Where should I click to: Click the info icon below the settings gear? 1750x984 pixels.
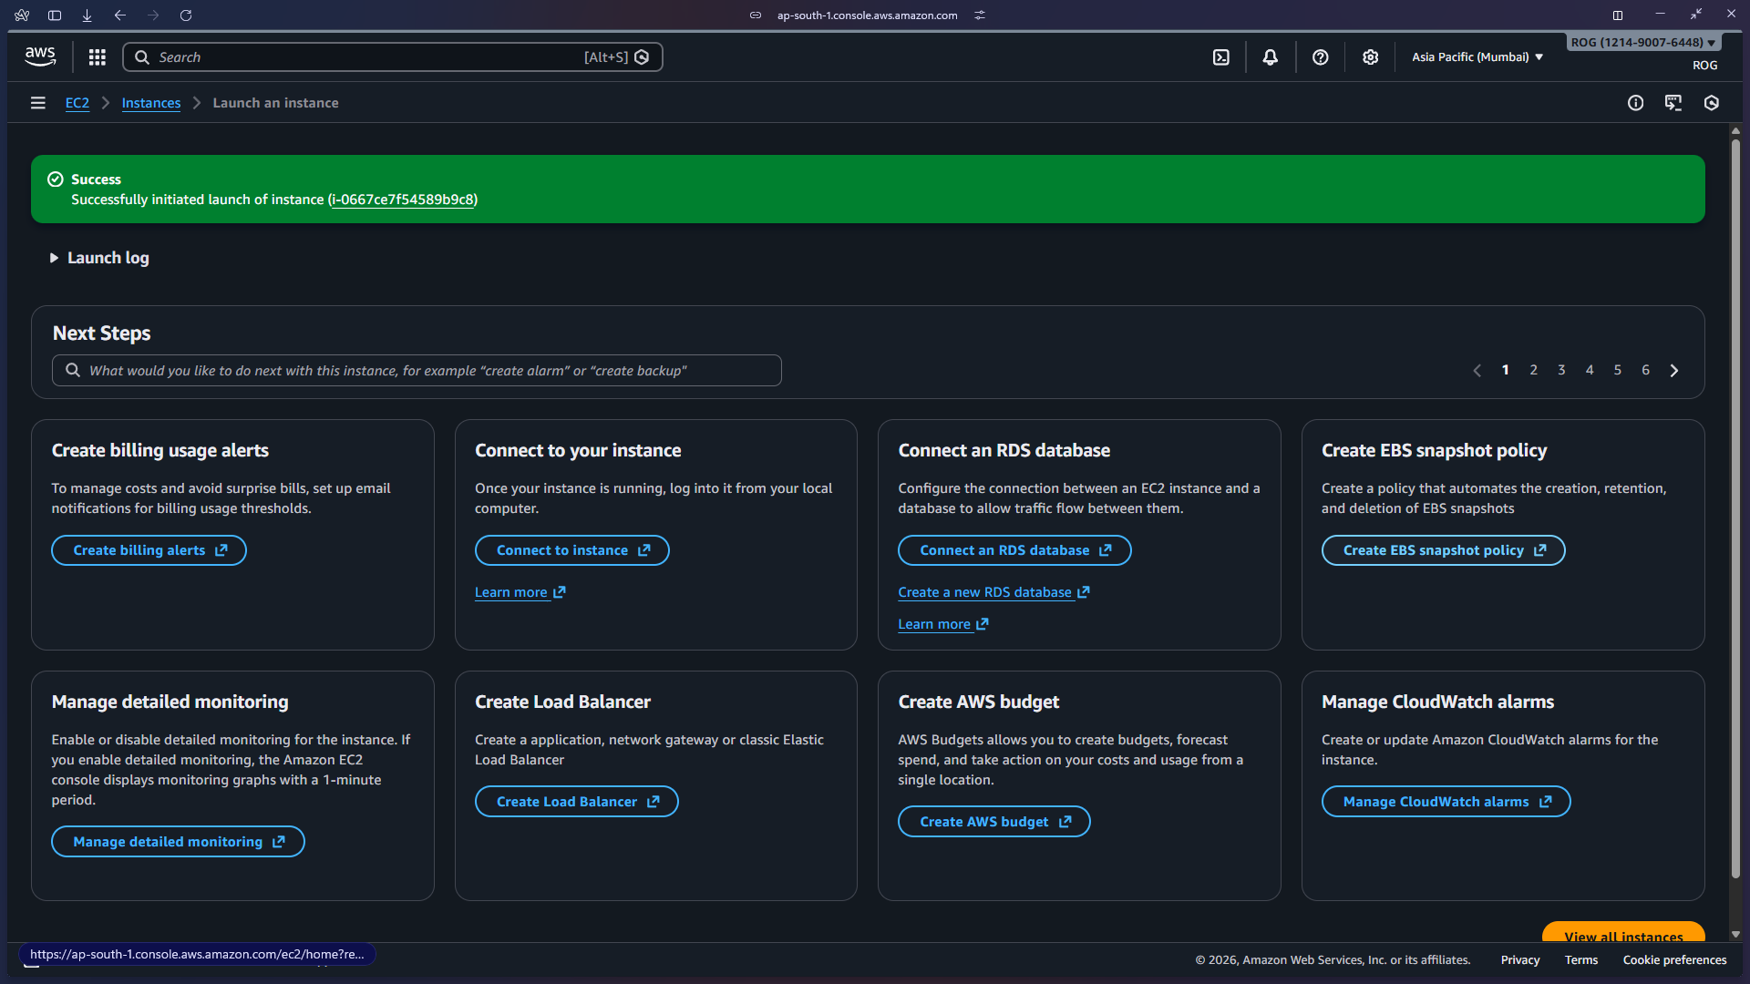coord(1635,103)
